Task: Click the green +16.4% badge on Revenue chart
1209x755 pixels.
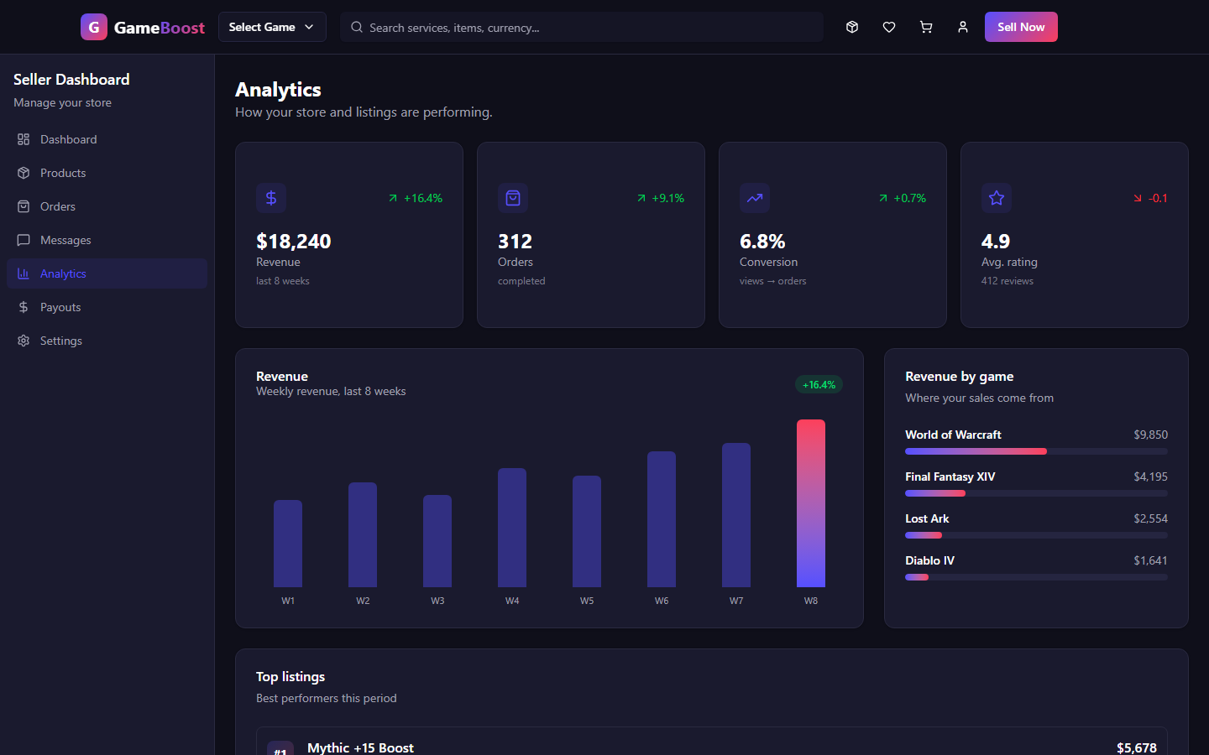Action: pos(819,385)
